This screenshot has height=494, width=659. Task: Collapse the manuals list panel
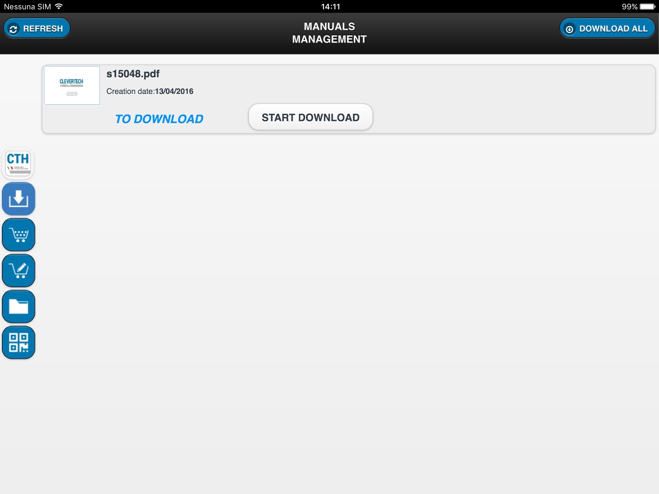pos(19,198)
